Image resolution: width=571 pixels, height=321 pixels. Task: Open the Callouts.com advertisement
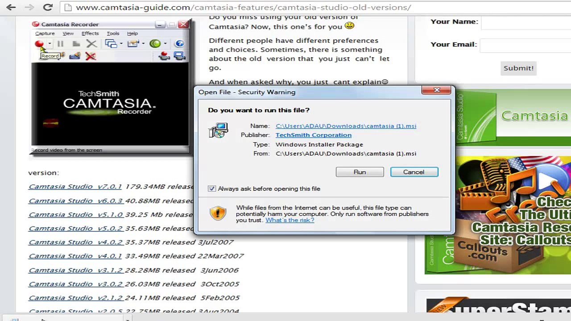tap(498, 215)
